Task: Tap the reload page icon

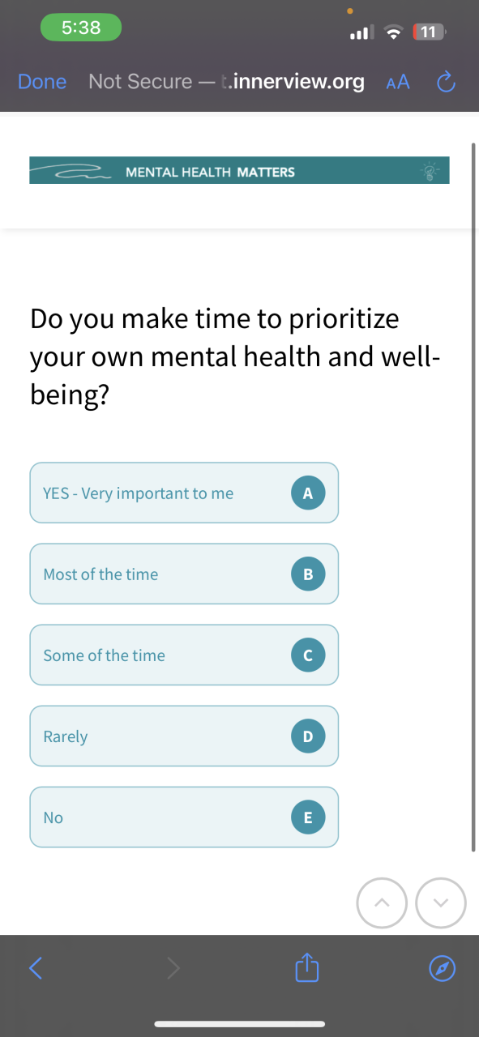Action: pos(447,82)
